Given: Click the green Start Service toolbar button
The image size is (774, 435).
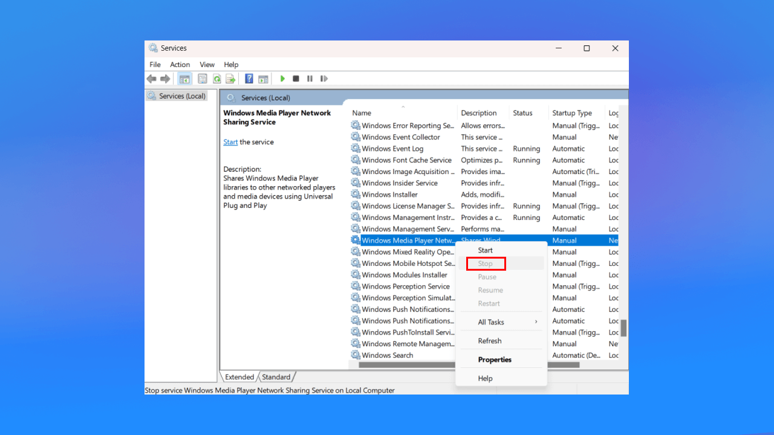Looking at the screenshot, I should point(282,79).
